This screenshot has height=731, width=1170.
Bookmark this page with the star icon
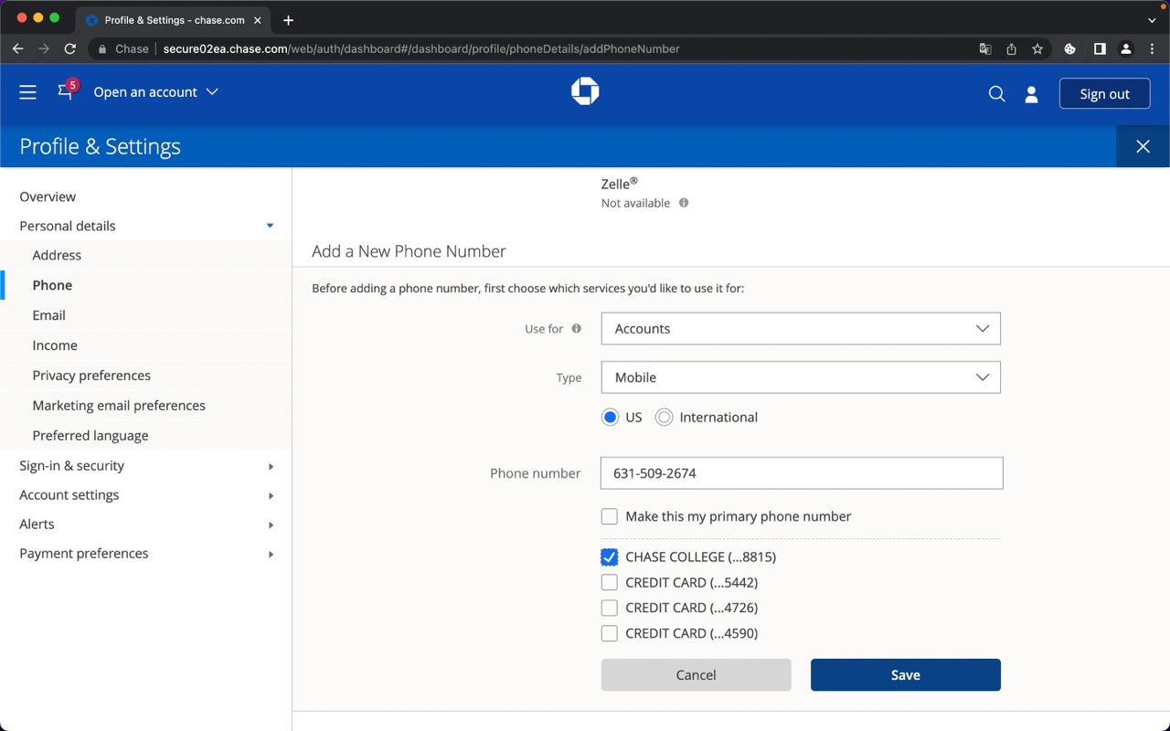tap(1037, 49)
